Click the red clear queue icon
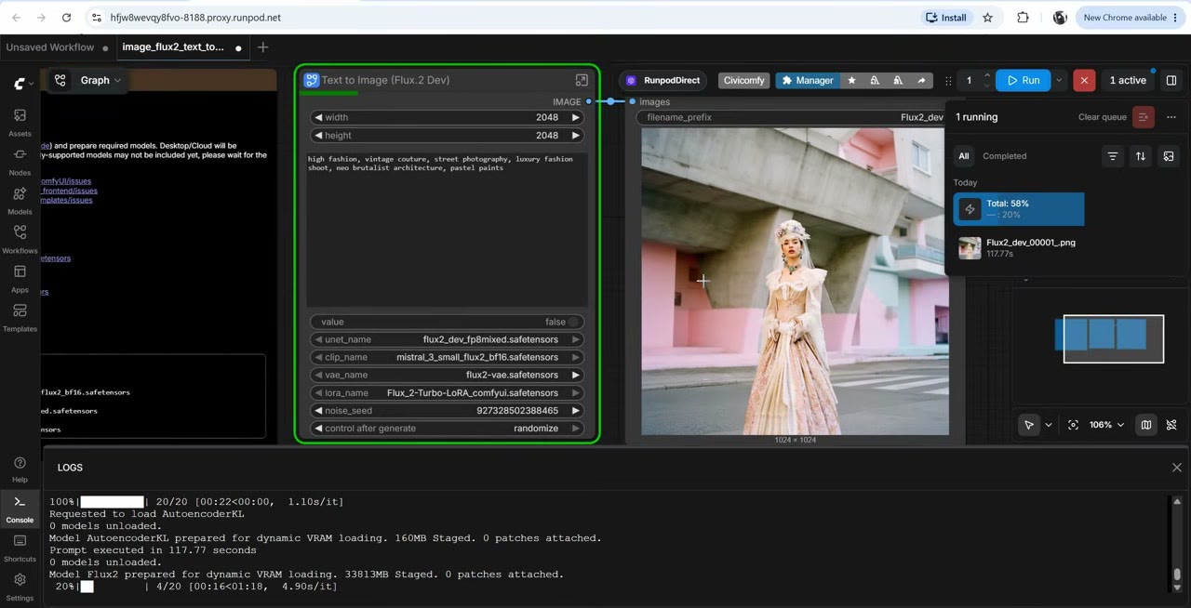This screenshot has height=608, width=1191. click(x=1144, y=117)
